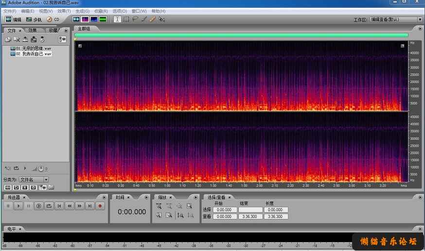Click transport Play button
The height and width of the screenshot is (251, 425).
pos(18,206)
